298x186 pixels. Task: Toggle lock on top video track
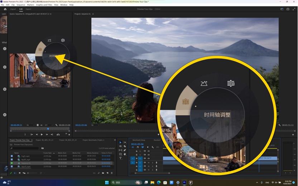136,151
